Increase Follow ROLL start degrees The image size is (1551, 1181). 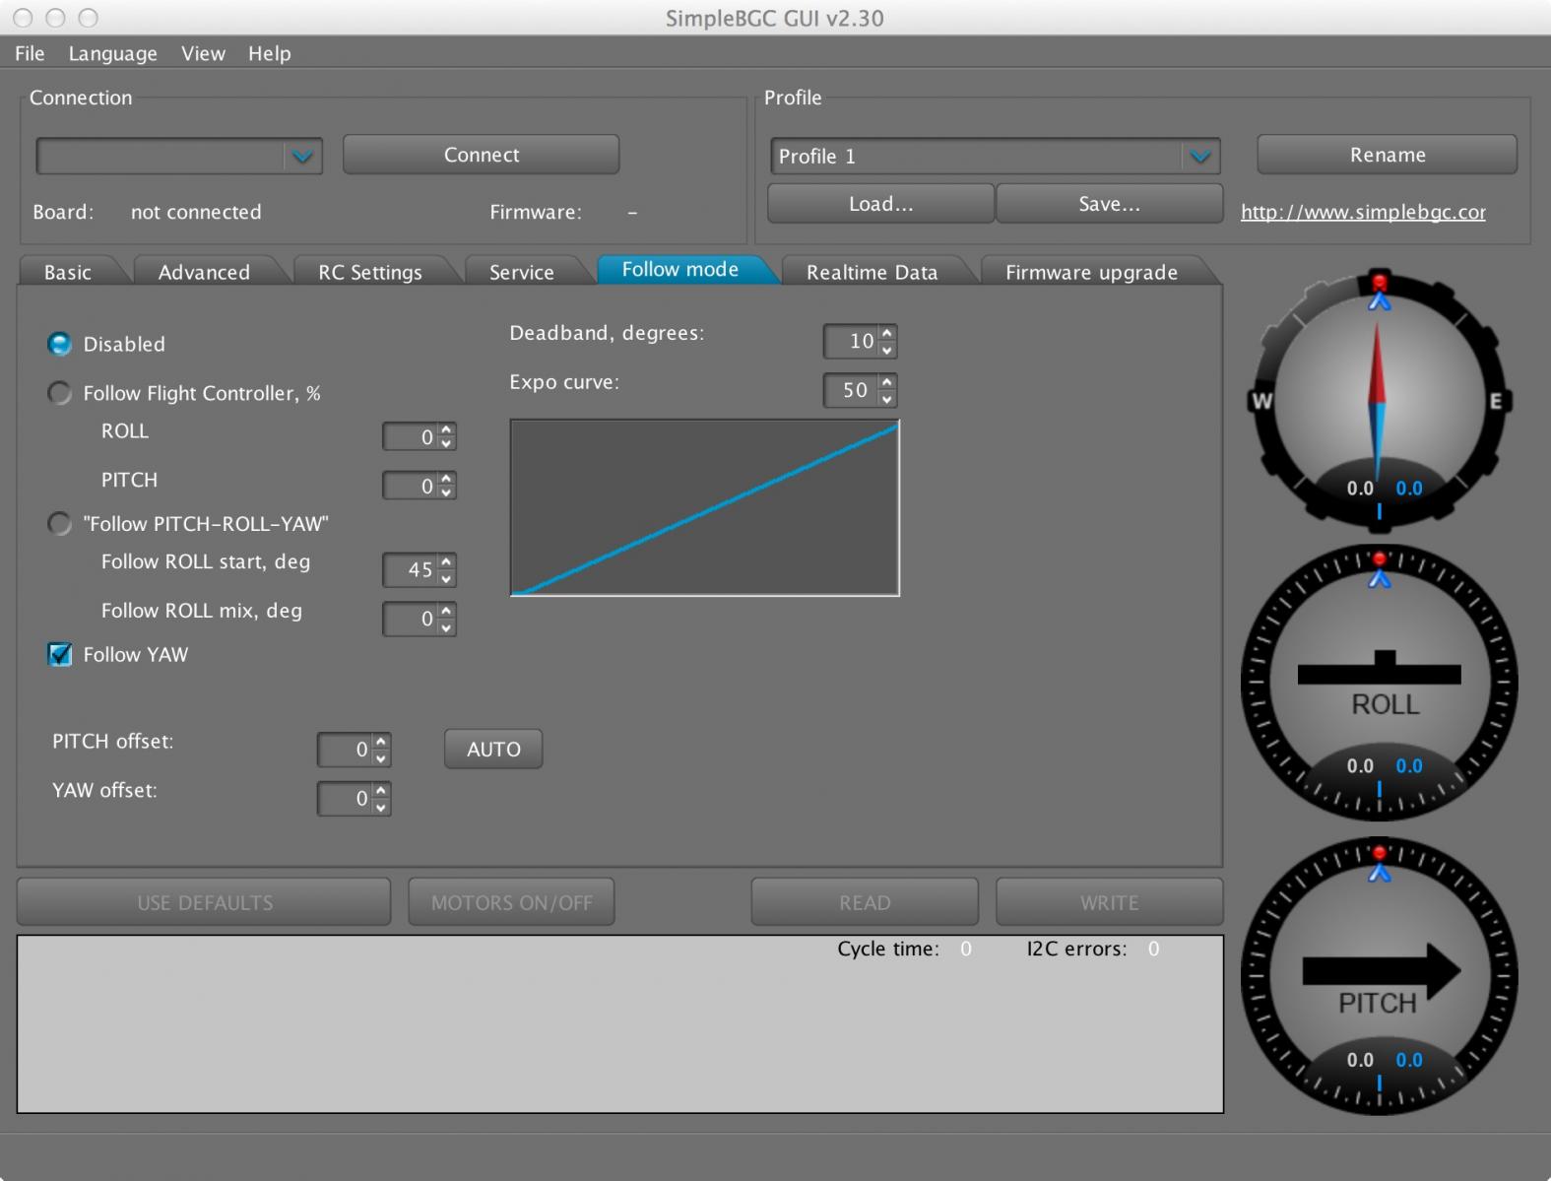(x=447, y=561)
